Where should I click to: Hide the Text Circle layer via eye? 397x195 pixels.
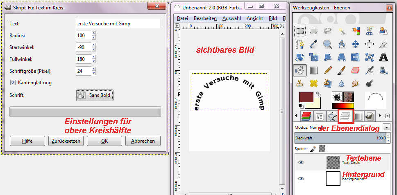pos(301,162)
